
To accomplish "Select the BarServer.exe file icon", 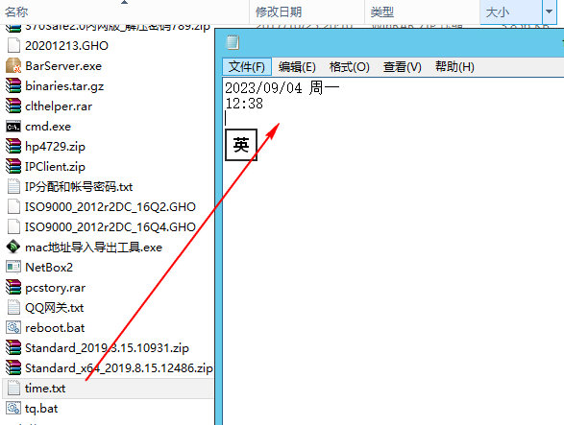I will click(x=13, y=66).
